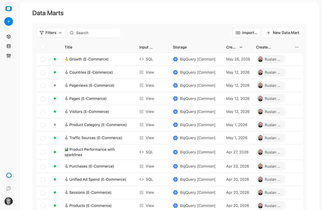The image size is (322, 210).
Task: Click New Data Mart button
Action: [x=283, y=33]
